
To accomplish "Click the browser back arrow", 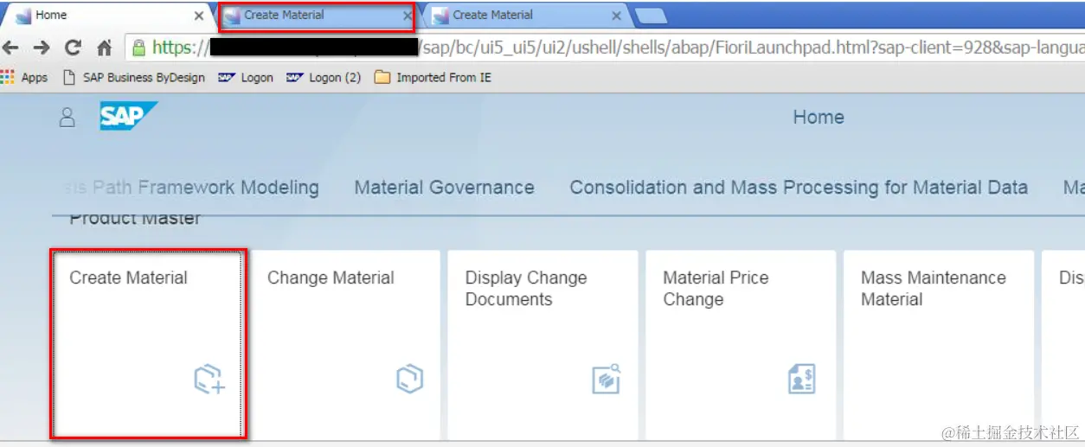I will (11, 48).
